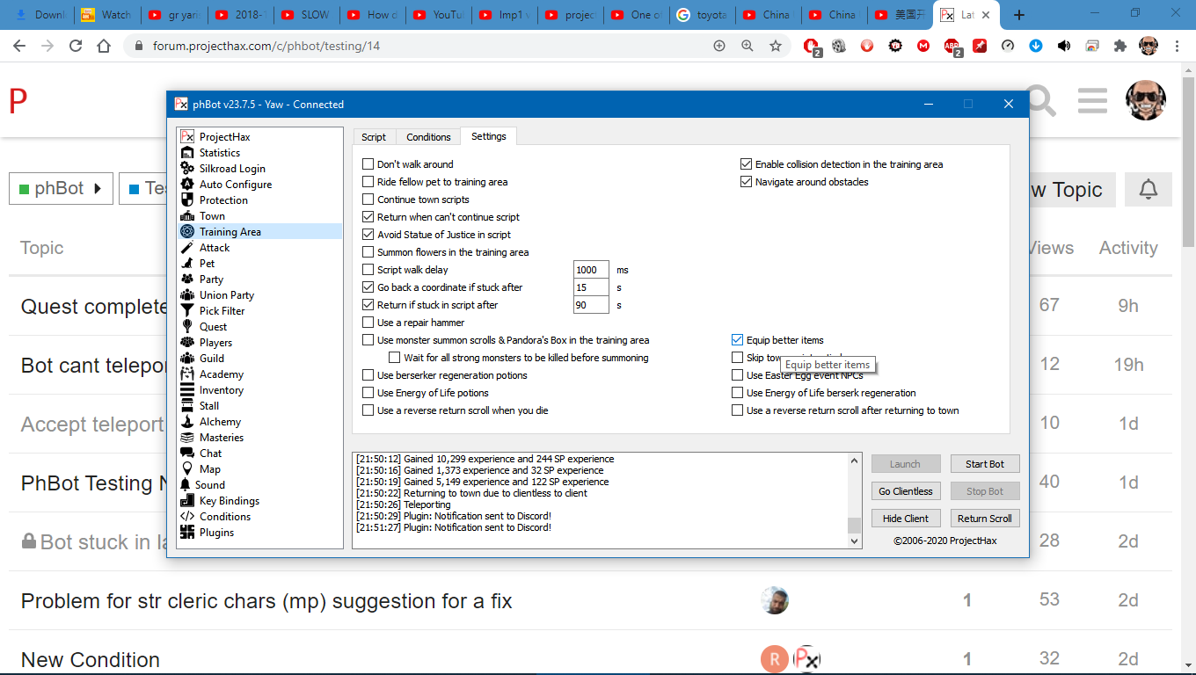Click the Return Scroll button

tap(984, 519)
